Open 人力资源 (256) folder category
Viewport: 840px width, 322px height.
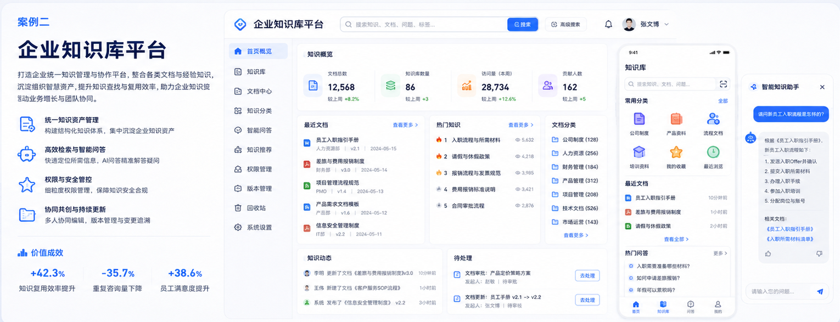pyautogui.click(x=575, y=153)
